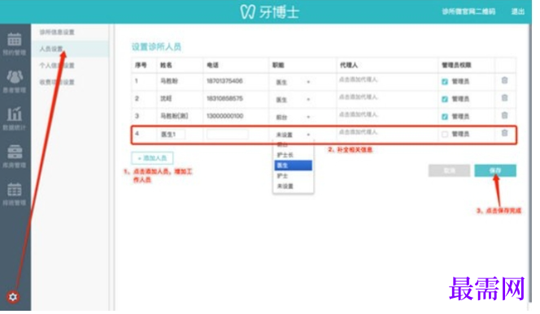Open 职能 dropdown for row 2 沈旺
Viewport: 540px width, 314px height.
pos(293,100)
